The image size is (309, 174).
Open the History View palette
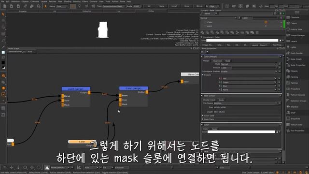(294, 29)
